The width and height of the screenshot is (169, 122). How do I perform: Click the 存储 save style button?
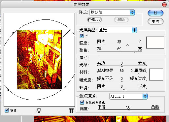click(94, 20)
